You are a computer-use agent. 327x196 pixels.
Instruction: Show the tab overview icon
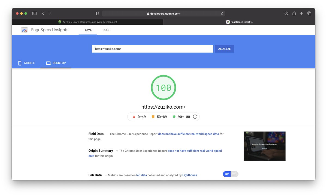(x=309, y=13)
